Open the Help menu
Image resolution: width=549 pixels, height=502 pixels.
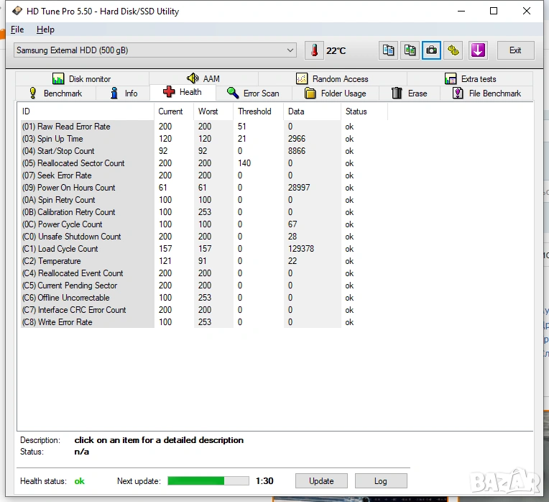(45, 29)
